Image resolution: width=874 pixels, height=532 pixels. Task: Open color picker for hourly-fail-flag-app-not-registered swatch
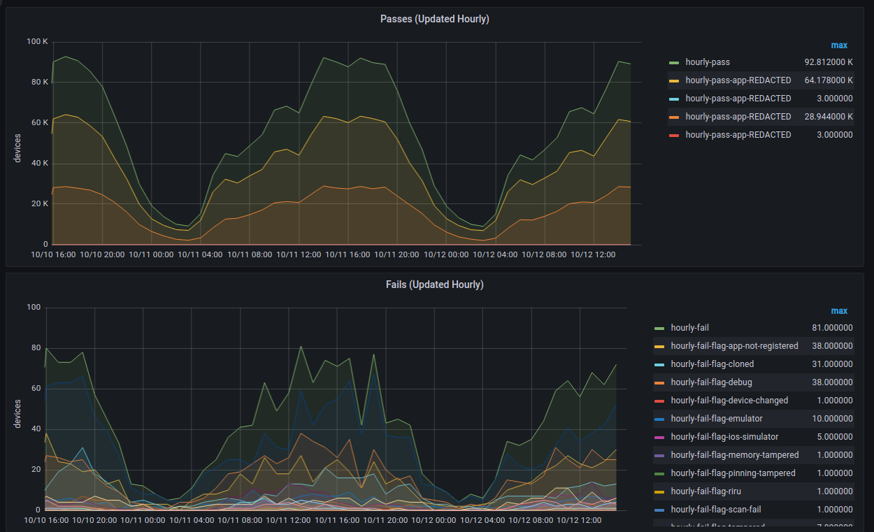659,347
